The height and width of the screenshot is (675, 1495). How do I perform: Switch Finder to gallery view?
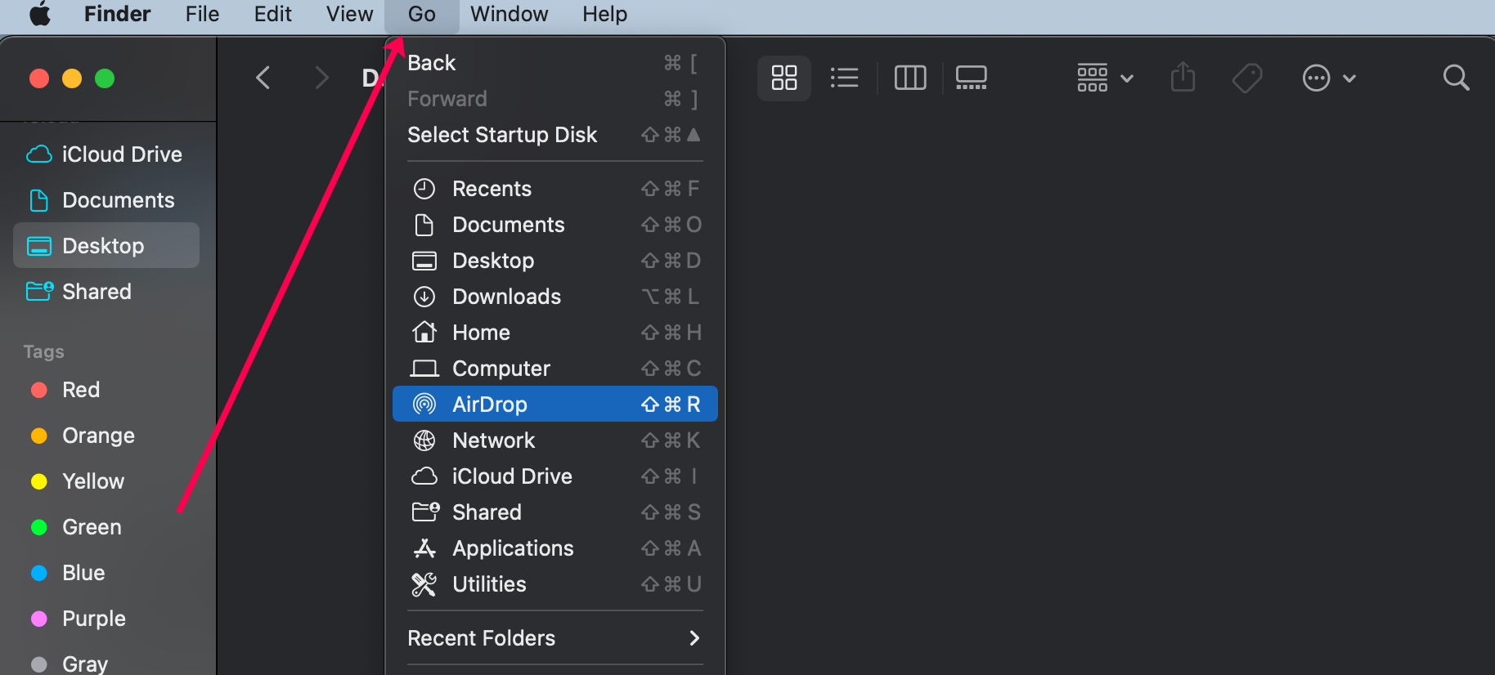[971, 78]
